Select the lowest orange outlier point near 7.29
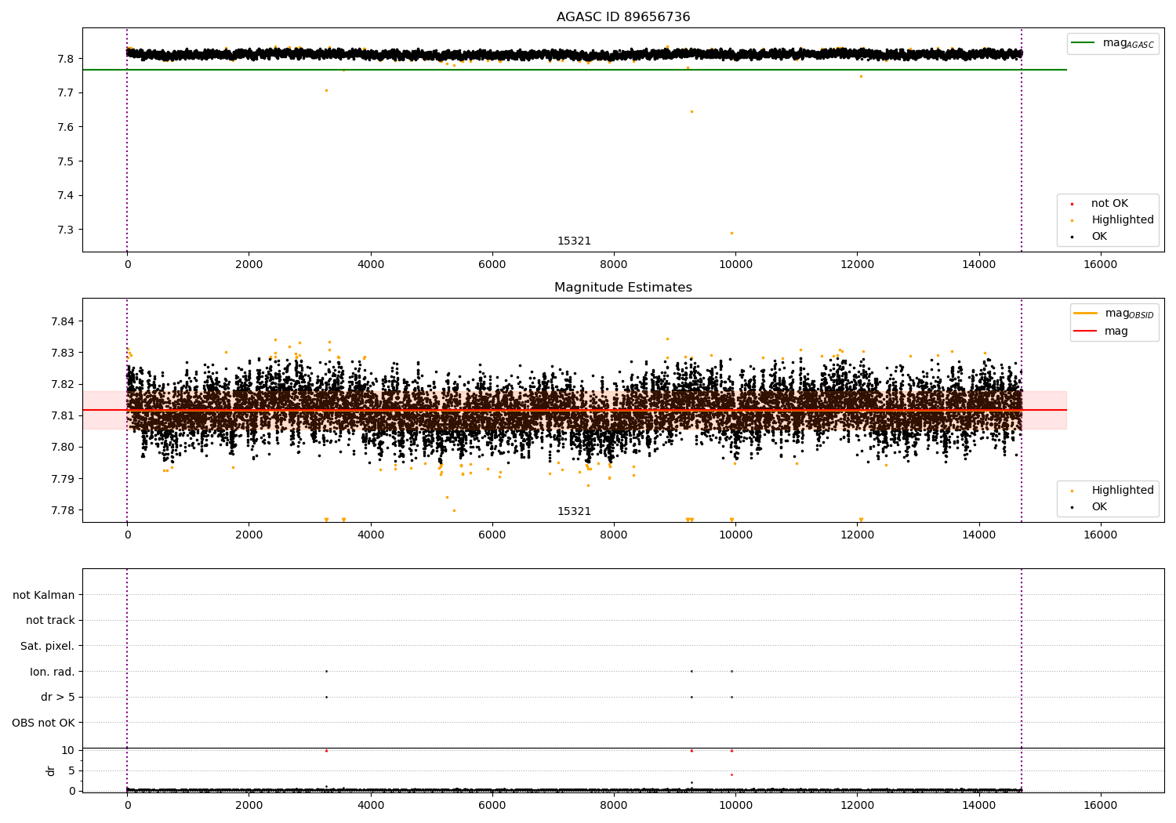This screenshot has width=1176, height=823. click(x=731, y=233)
